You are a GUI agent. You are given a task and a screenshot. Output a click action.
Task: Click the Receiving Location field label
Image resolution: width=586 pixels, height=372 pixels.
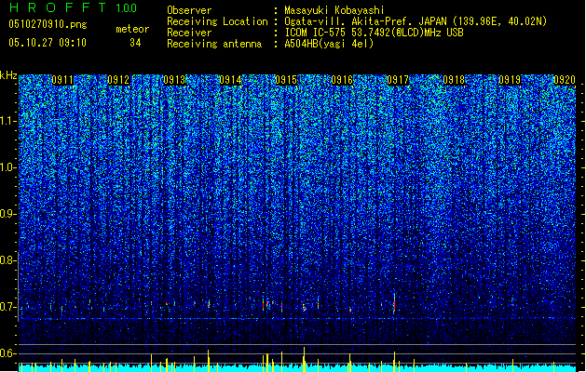(217, 21)
